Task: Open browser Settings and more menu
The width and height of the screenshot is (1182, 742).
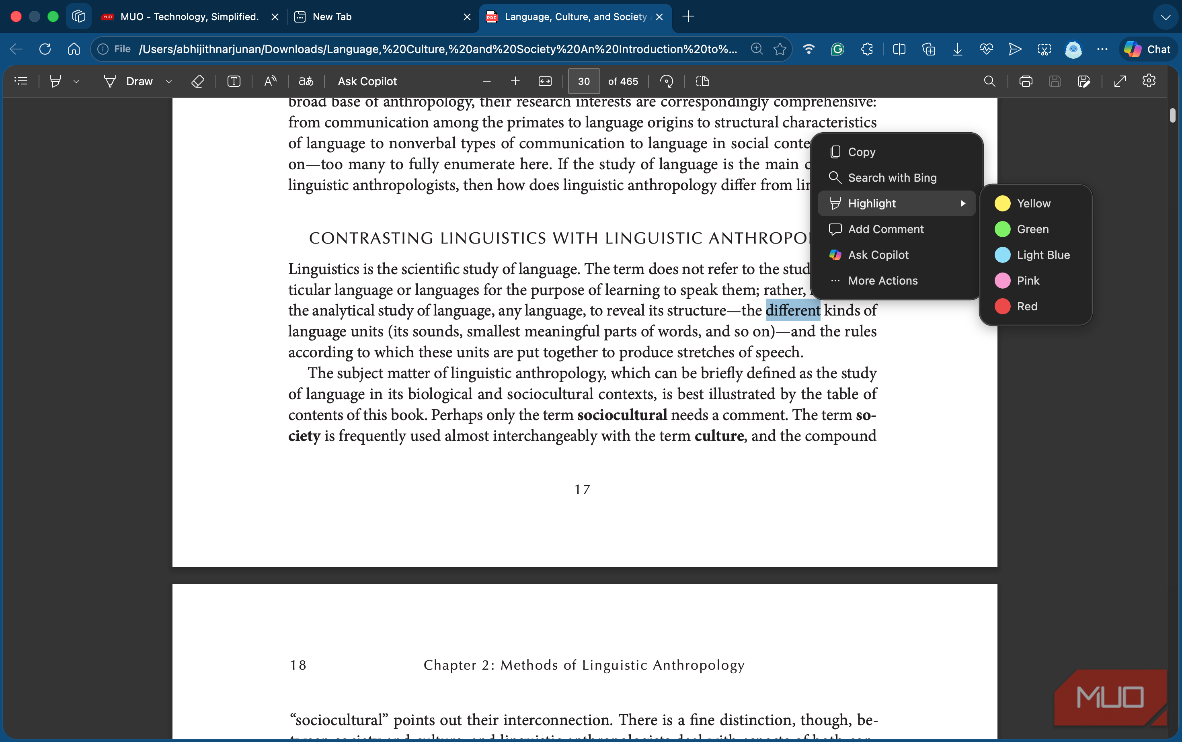Action: click(1102, 49)
